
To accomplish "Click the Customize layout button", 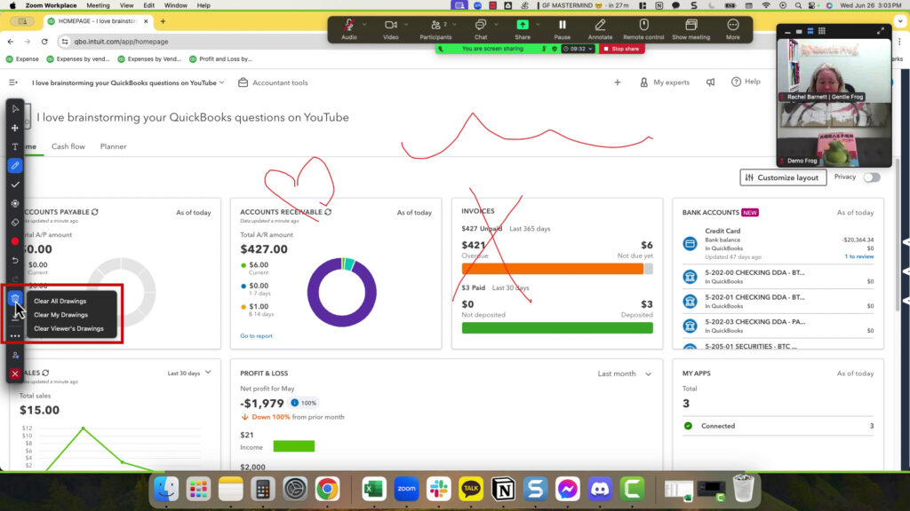I will click(782, 177).
